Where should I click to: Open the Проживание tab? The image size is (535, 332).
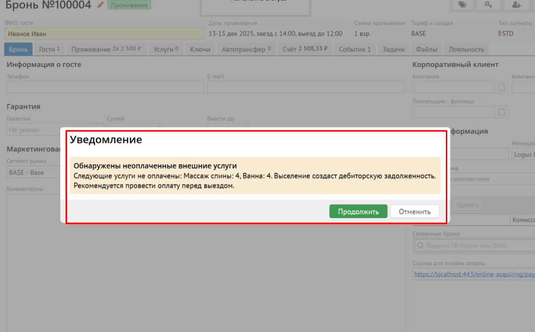(106, 49)
